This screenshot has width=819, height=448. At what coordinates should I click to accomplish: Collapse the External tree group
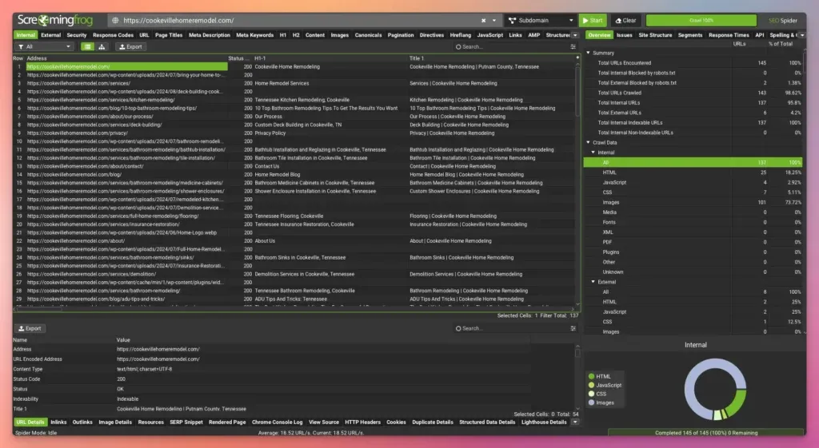(593, 282)
